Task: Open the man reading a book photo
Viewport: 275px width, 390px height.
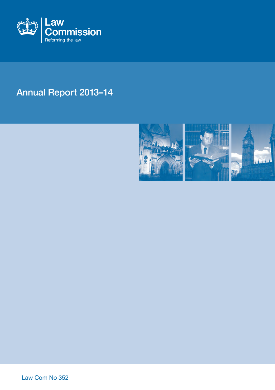Action: (207, 152)
